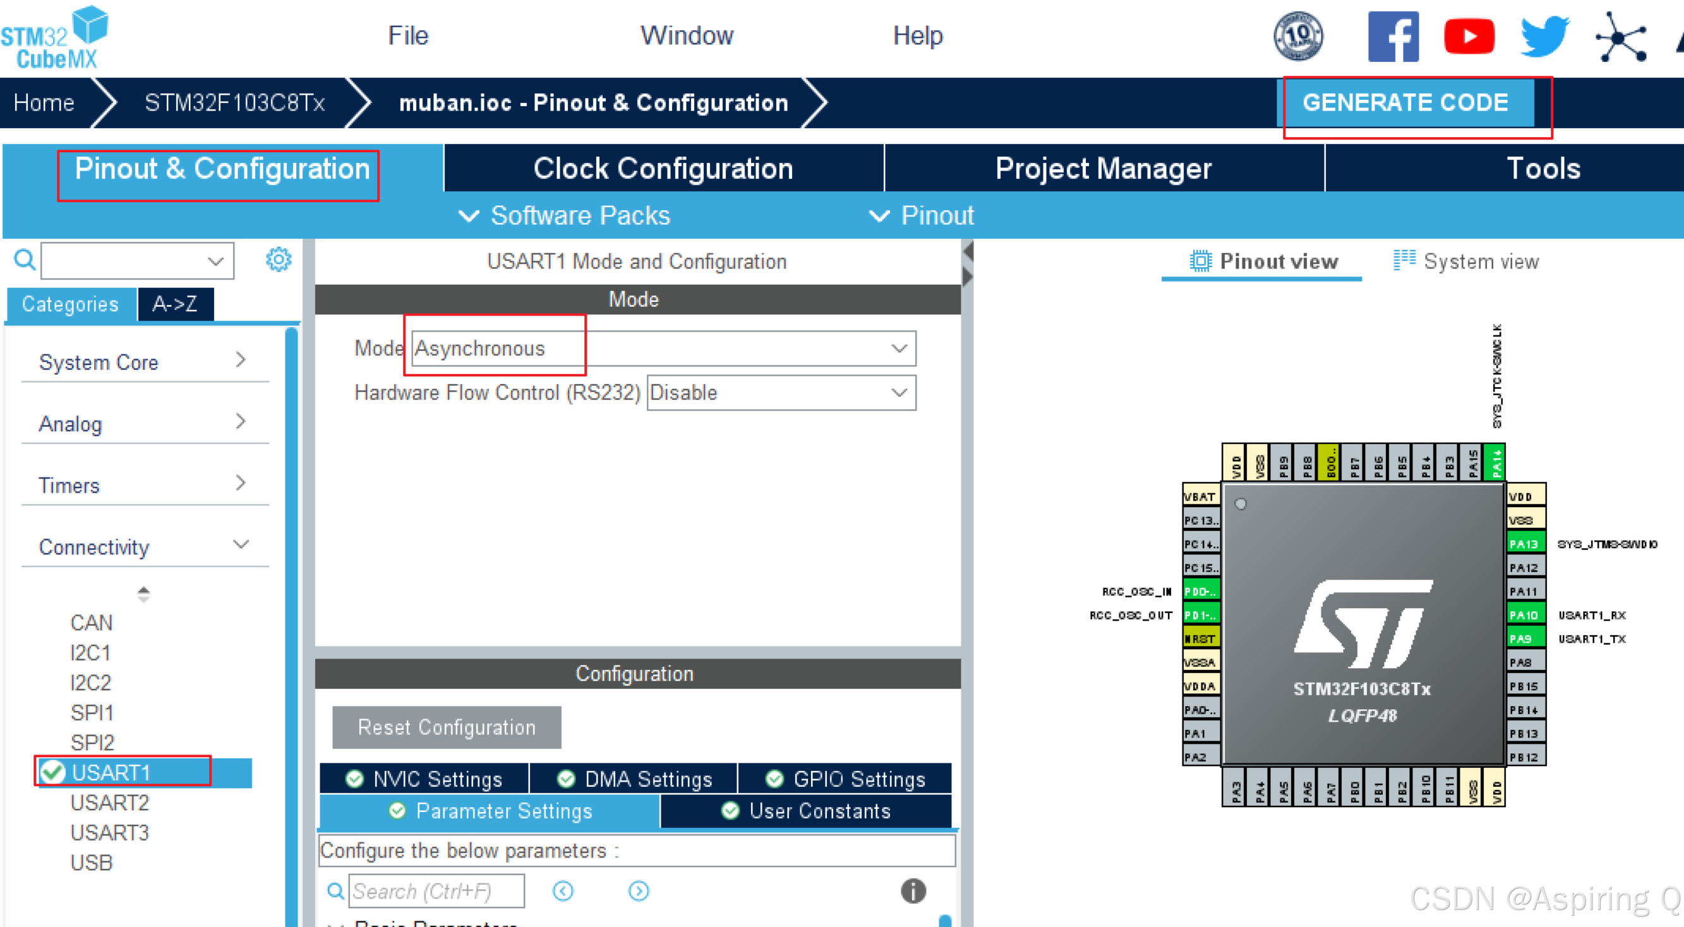This screenshot has width=1684, height=927.
Task: Go to next search result arrow icon
Action: [x=639, y=891]
